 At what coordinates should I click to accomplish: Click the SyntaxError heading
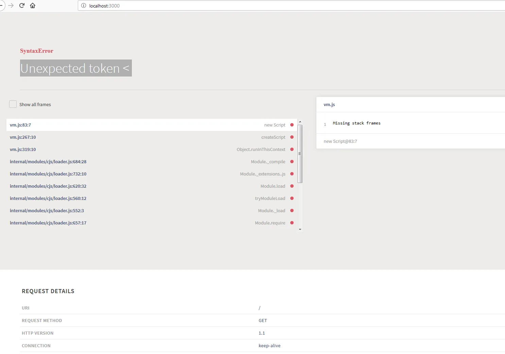[x=37, y=51]
